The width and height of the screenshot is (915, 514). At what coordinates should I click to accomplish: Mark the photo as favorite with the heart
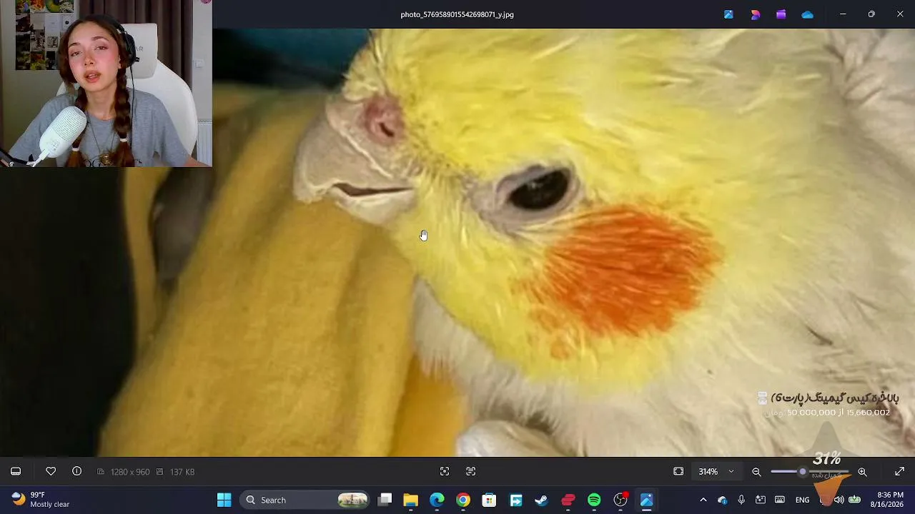[51, 471]
